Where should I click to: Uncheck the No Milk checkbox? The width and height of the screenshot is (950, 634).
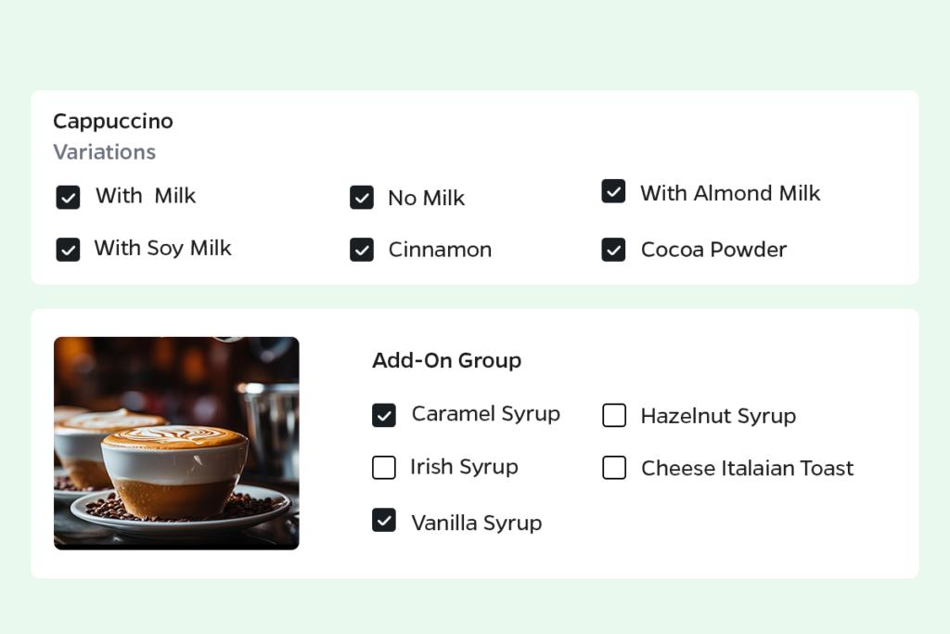coord(362,197)
